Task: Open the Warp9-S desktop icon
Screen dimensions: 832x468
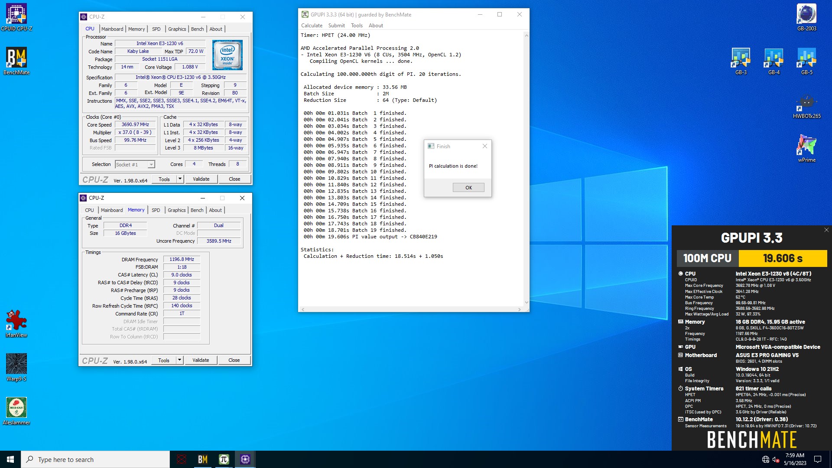Action: tap(16, 367)
